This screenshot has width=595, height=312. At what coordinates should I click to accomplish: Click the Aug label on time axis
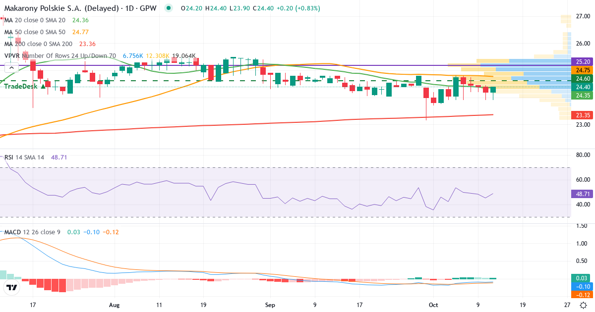click(115, 305)
